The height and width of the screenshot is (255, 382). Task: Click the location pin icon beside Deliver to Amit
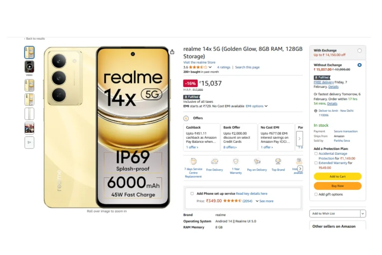(316, 111)
